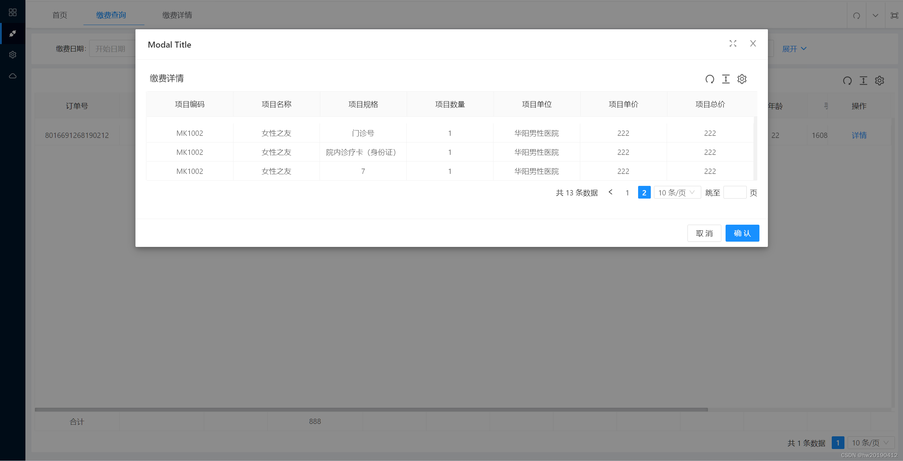Select page 2 in modal pagination
The image size is (903, 461).
coord(644,193)
